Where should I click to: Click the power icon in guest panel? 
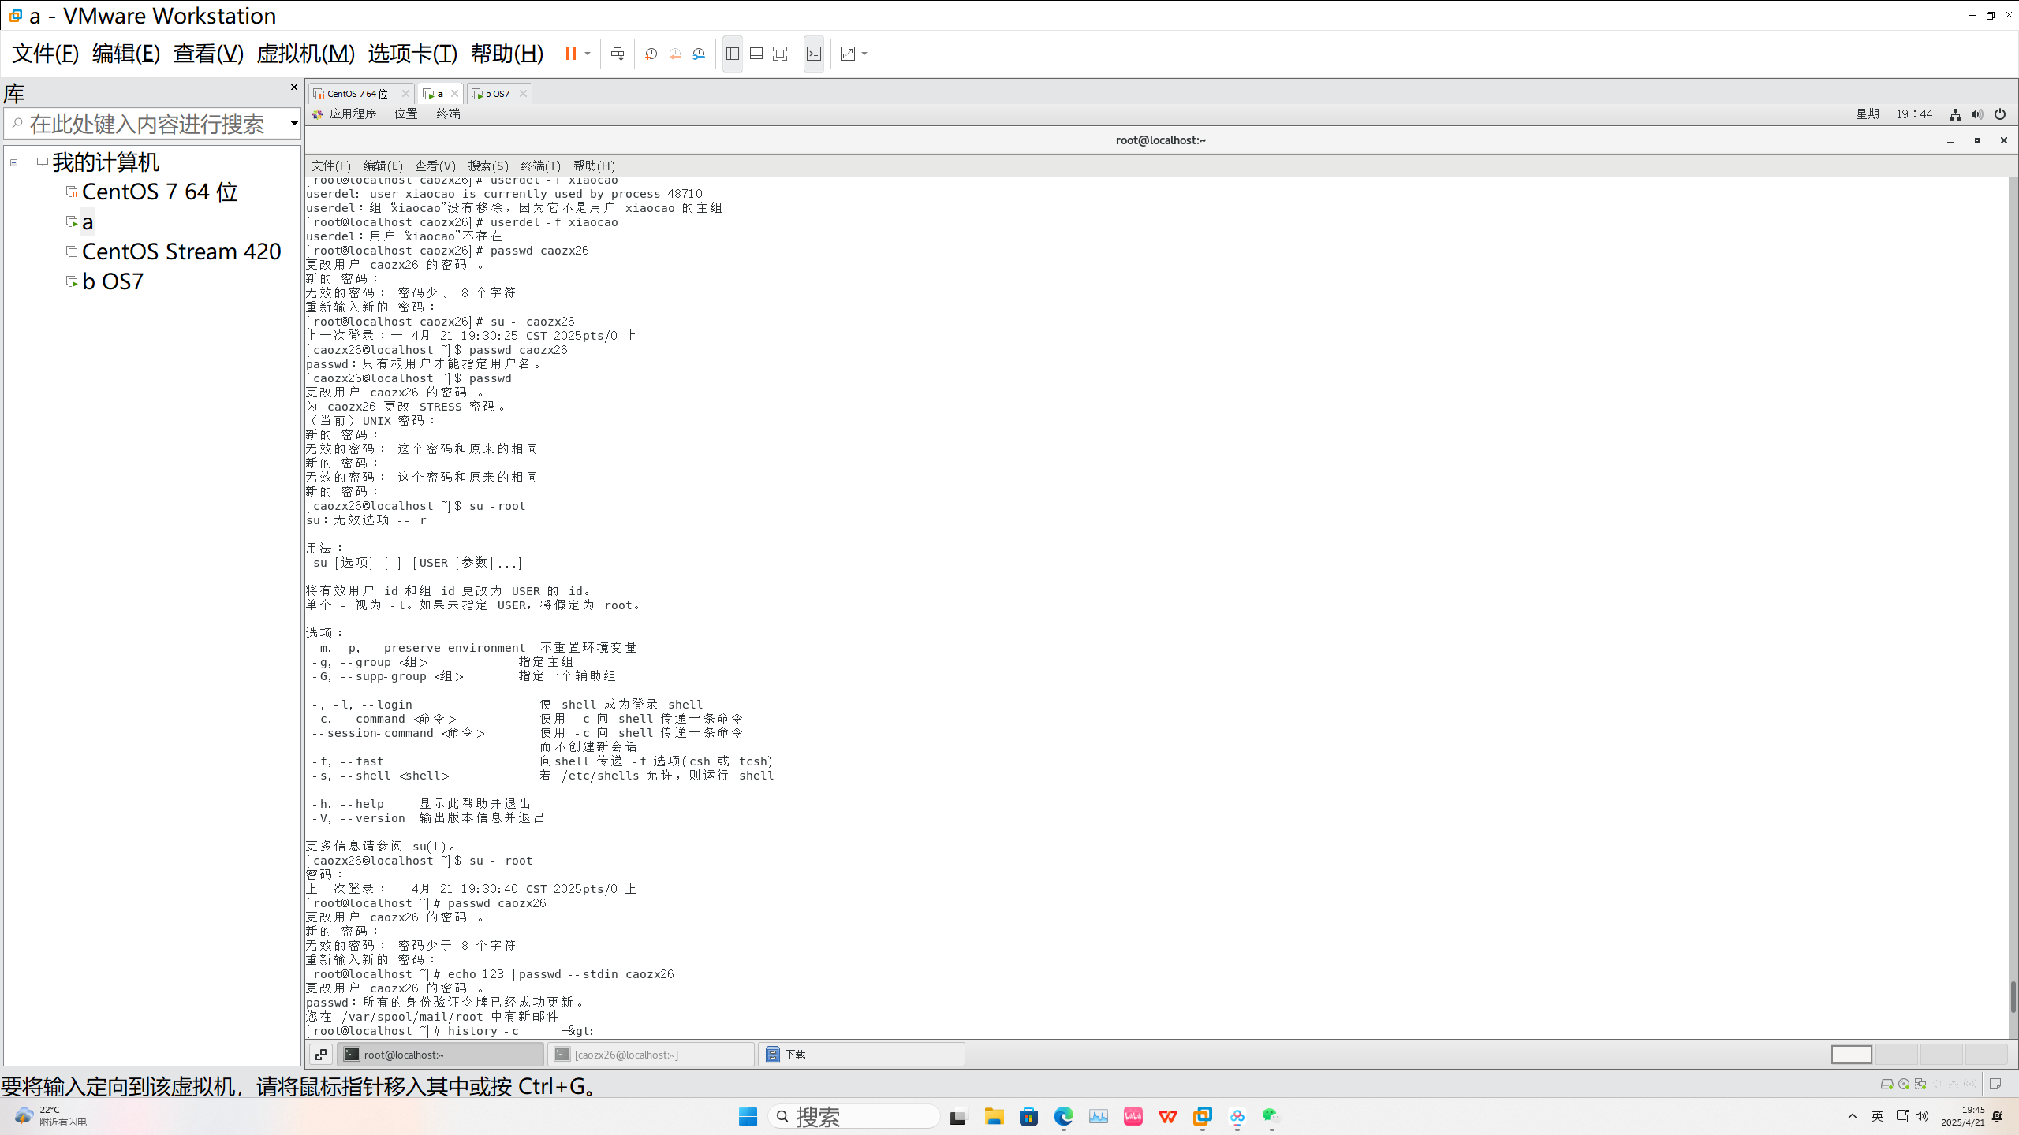click(x=2000, y=114)
